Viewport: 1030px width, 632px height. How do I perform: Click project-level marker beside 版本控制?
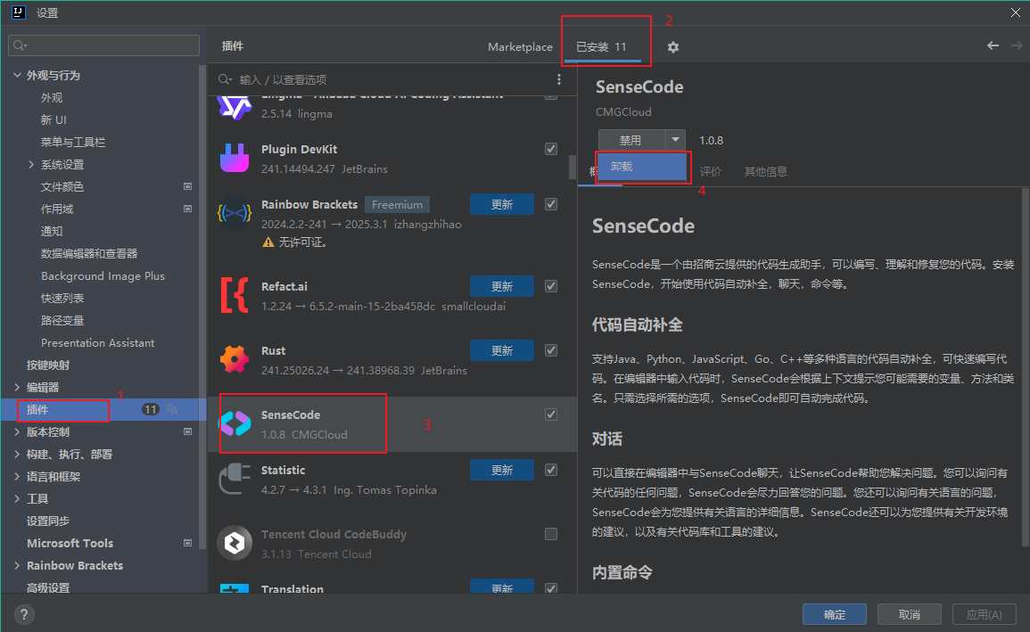(188, 431)
